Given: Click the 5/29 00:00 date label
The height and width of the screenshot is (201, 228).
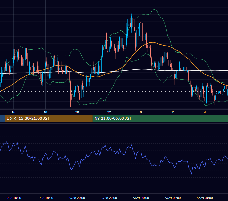Looking at the screenshot, I should (141, 198).
